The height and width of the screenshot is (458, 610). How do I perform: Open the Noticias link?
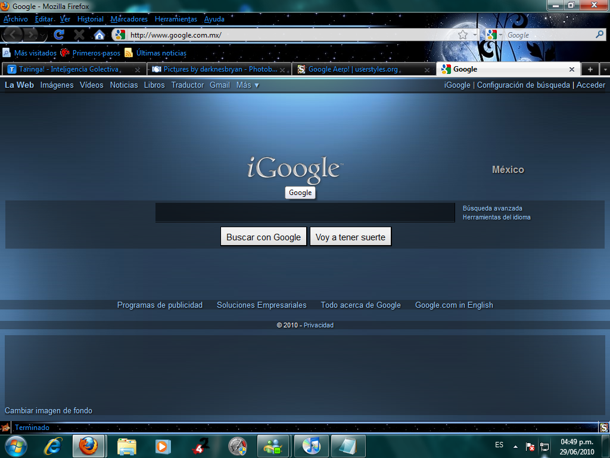pyautogui.click(x=124, y=85)
